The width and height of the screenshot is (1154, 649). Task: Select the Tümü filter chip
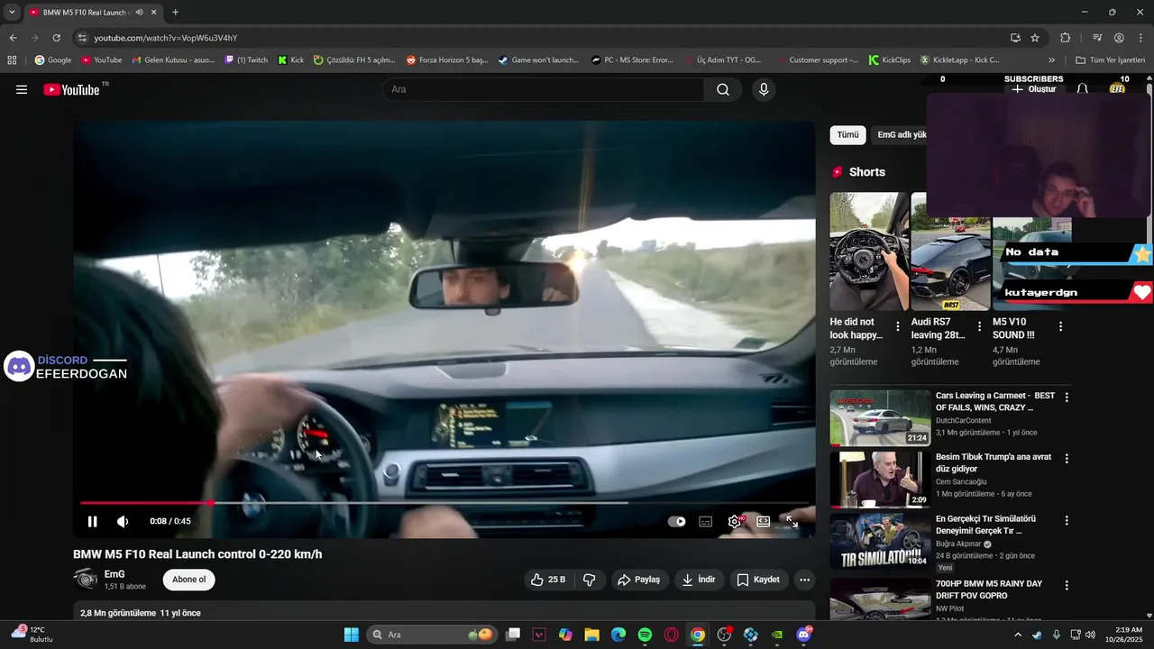click(x=847, y=135)
